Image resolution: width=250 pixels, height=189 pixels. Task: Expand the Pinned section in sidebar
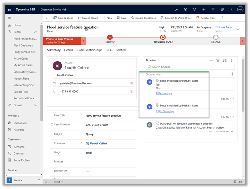[x=35, y=105]
